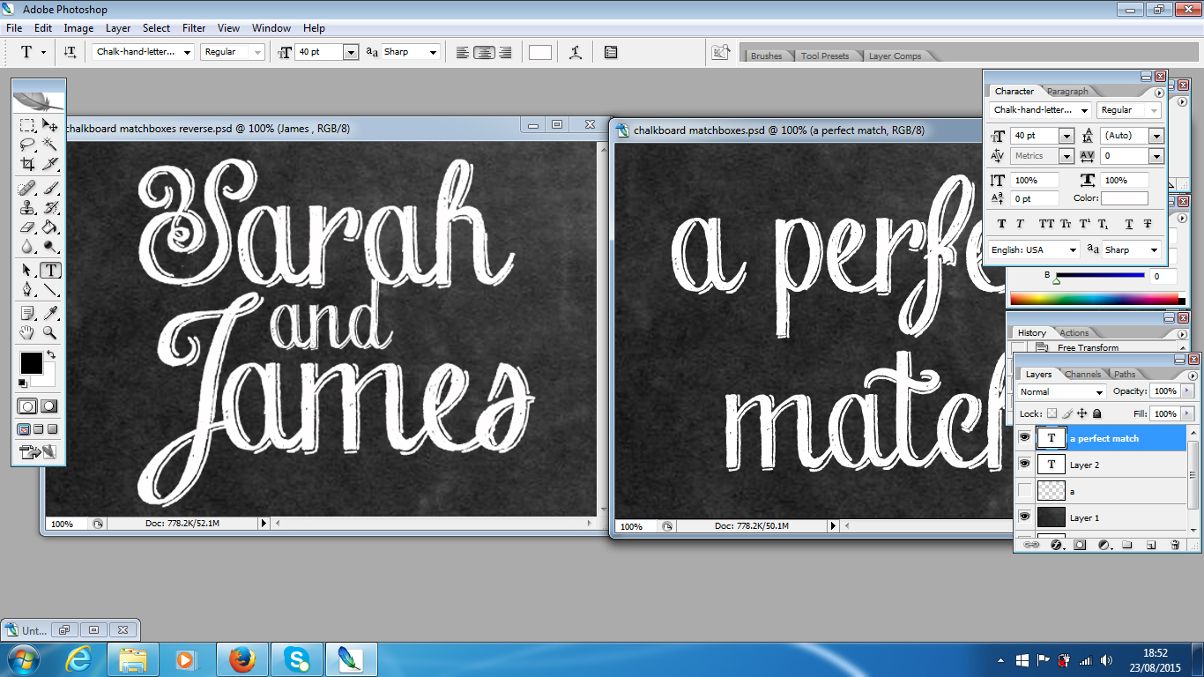1204x677 pixels.
Task: Select the Lasso tool
Action: (x=27, y=144)
